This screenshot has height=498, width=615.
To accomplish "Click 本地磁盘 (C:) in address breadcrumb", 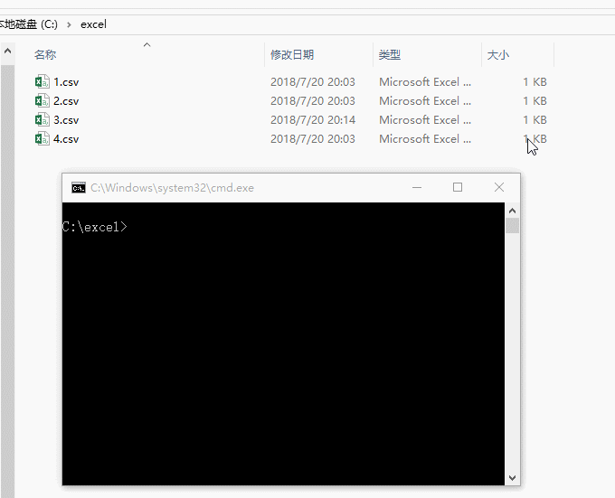I will 29,24.
